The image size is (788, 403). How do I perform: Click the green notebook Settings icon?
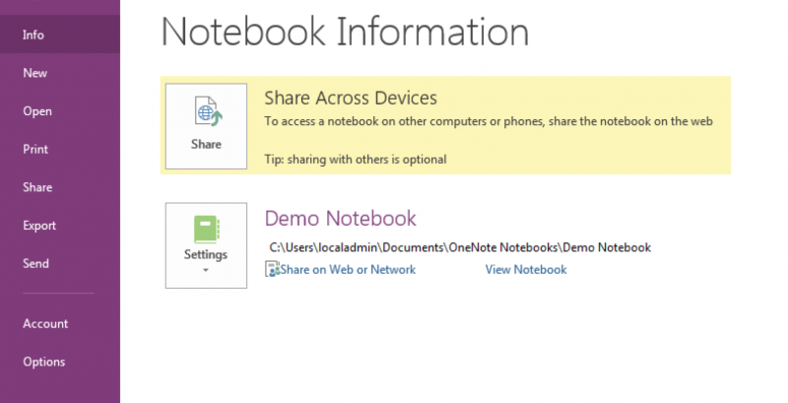pyautogui.click(x=206, y=230)
